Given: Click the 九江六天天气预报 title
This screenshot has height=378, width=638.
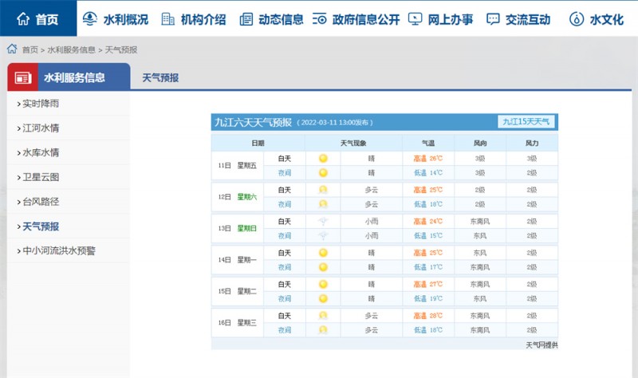Looking at the screenshot, I should [253, 122].
